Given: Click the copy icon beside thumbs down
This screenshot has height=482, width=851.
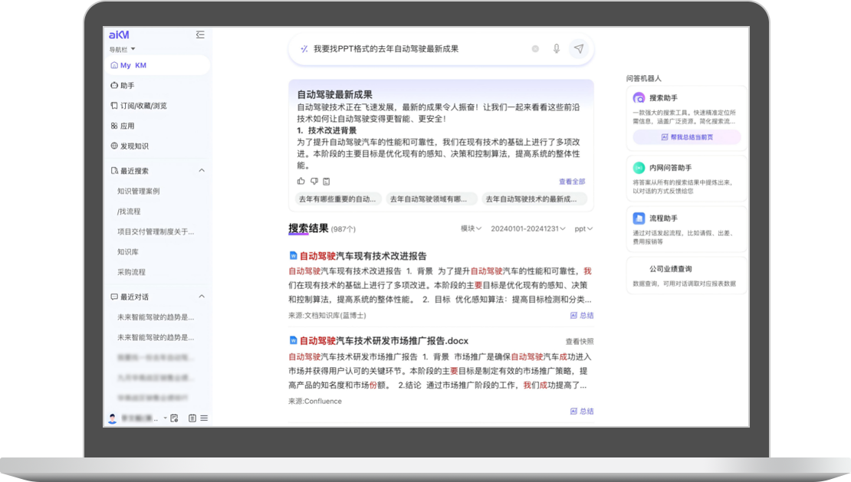Looking at the screenshot, I should point(326,182).
